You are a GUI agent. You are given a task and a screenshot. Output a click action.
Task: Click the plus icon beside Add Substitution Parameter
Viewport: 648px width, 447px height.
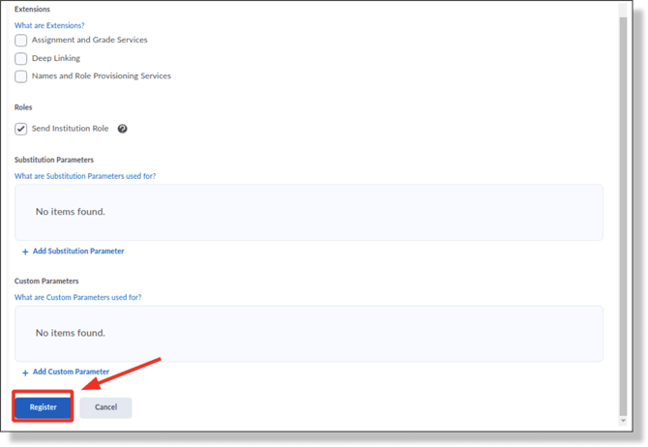[x=25, y=252]
